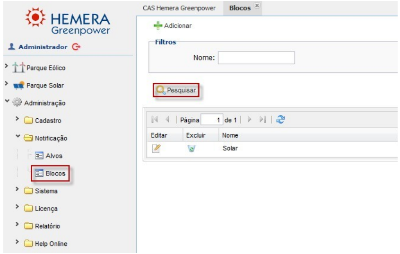Collapse the Administração tree node
This screenshot has width=400, height=254.
point(4,103)
